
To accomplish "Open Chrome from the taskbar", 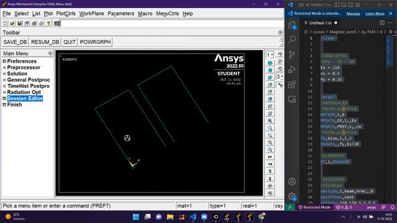I will pyautogui.click(x=261, y=217).
